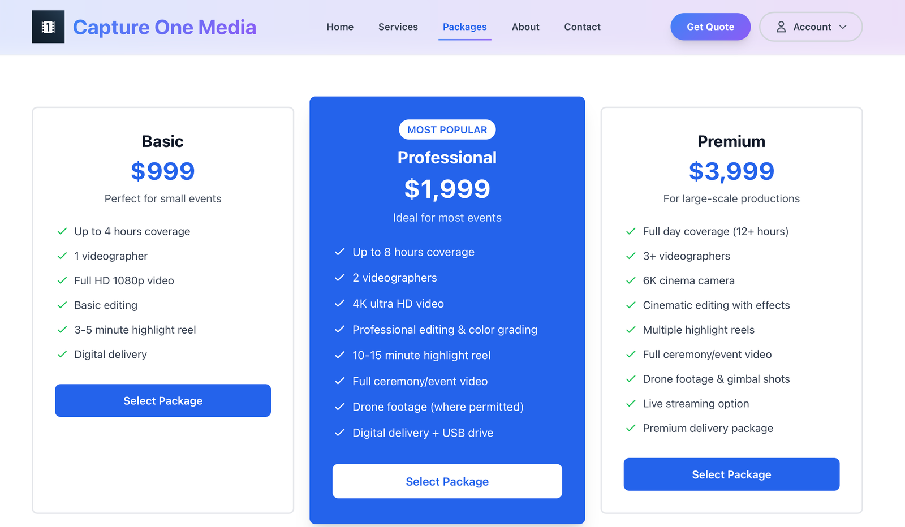Open the Contact page
905x527 pixels.
(582, 27)
